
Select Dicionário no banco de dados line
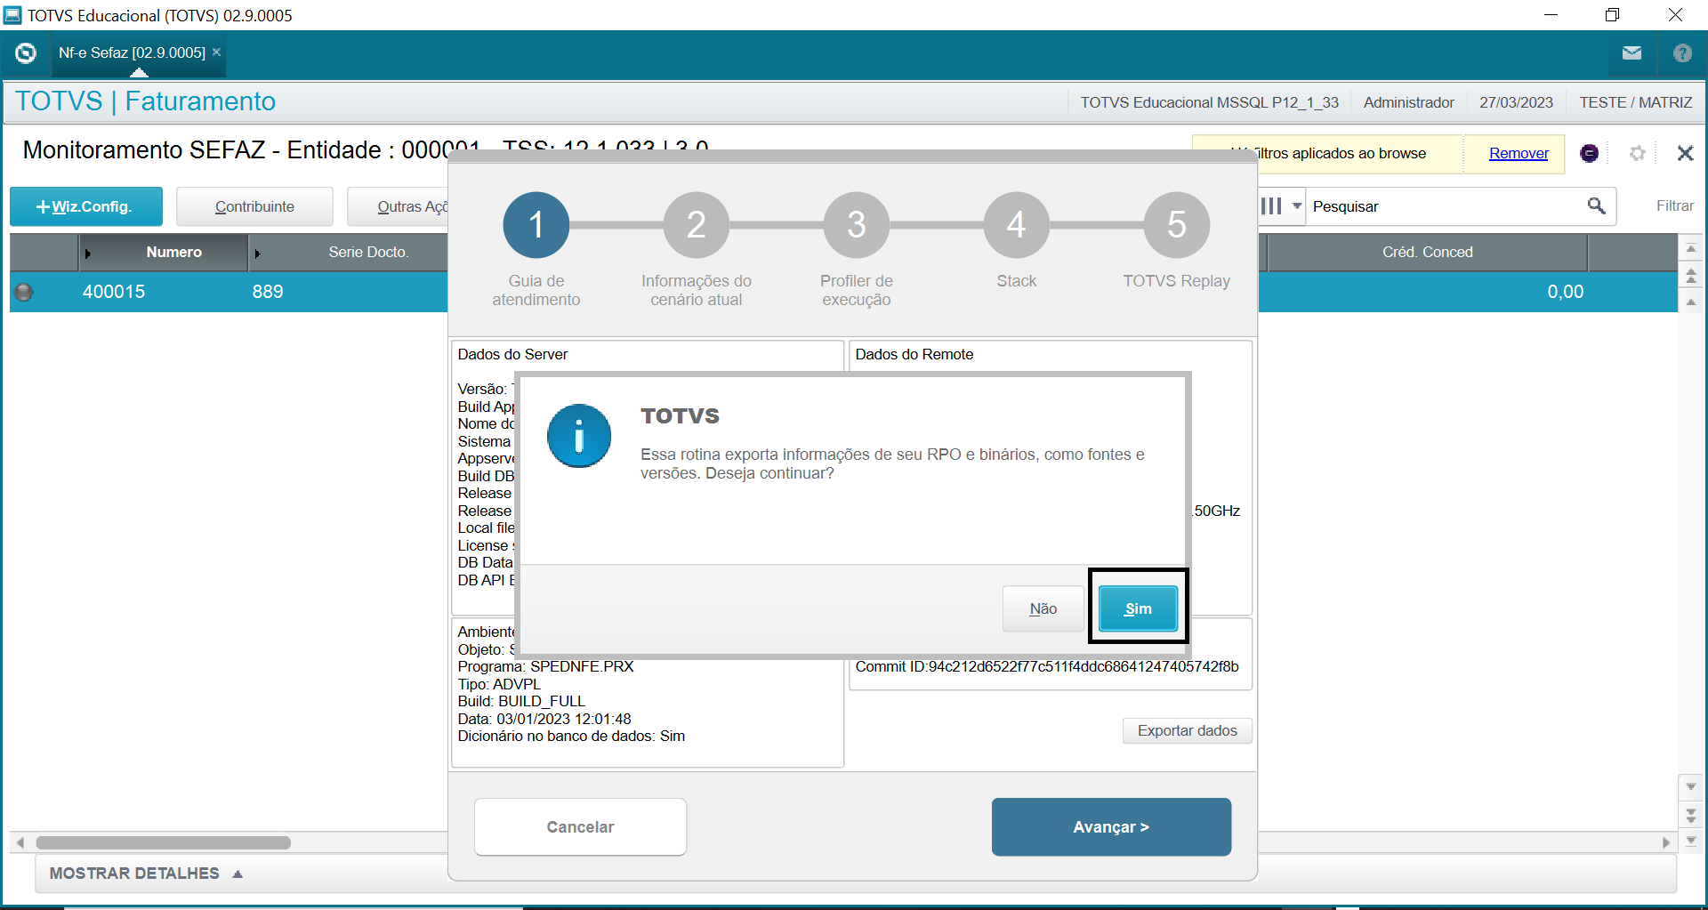point(571,736)
